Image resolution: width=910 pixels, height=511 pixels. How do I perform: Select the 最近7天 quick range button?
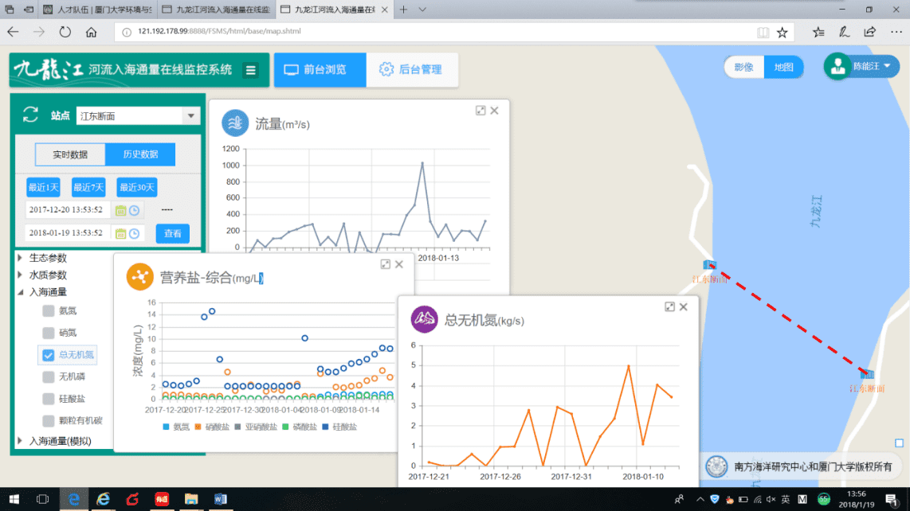click(x=88, y=188)
